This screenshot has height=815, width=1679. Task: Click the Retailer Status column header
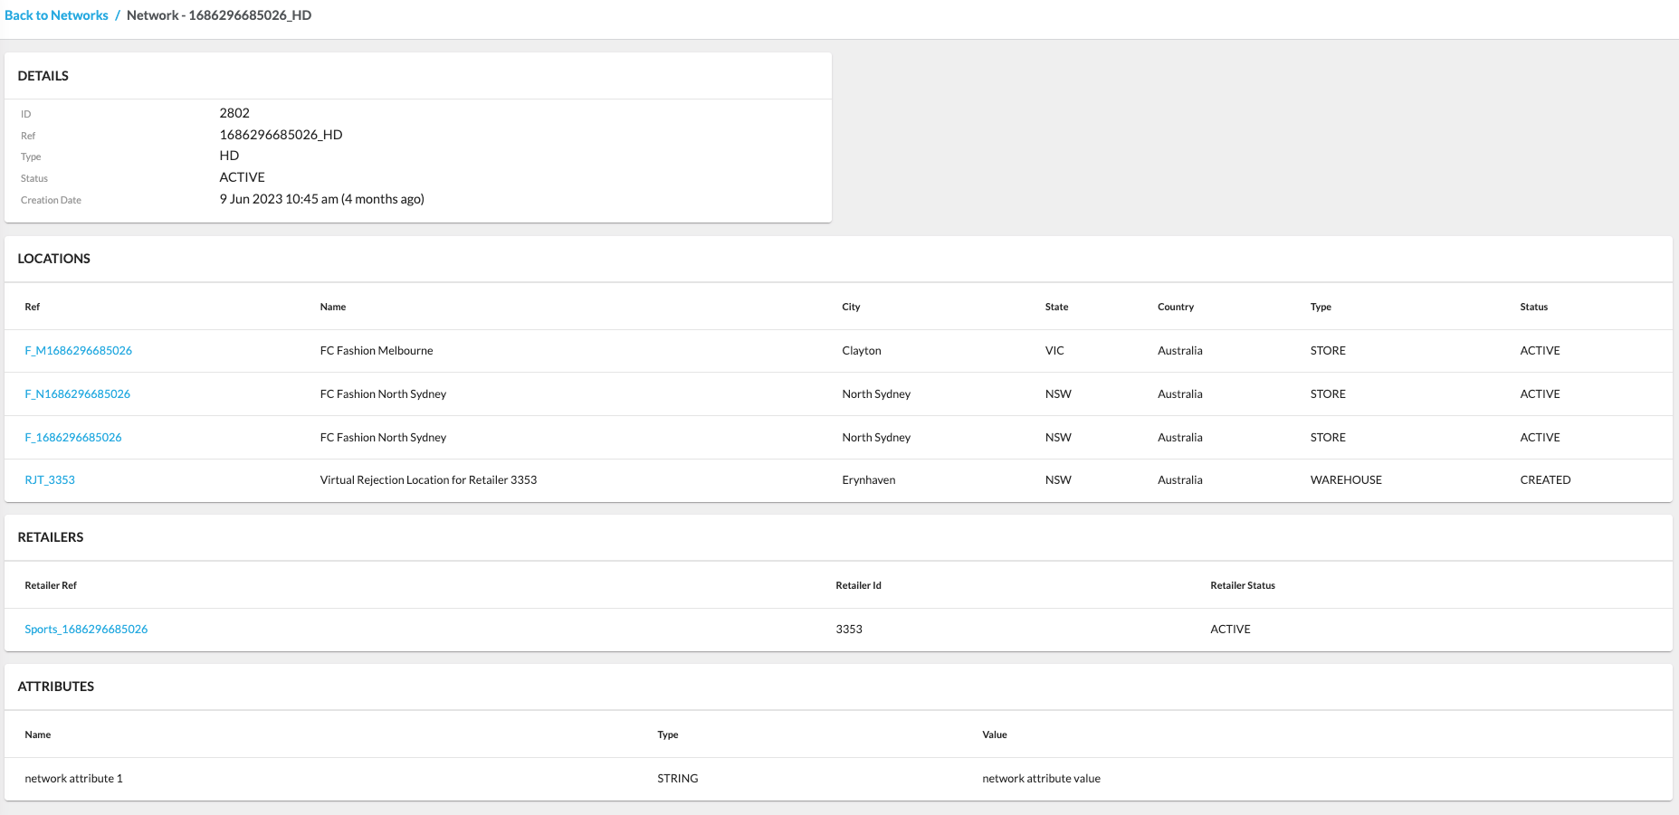(x=1243, y=585)
